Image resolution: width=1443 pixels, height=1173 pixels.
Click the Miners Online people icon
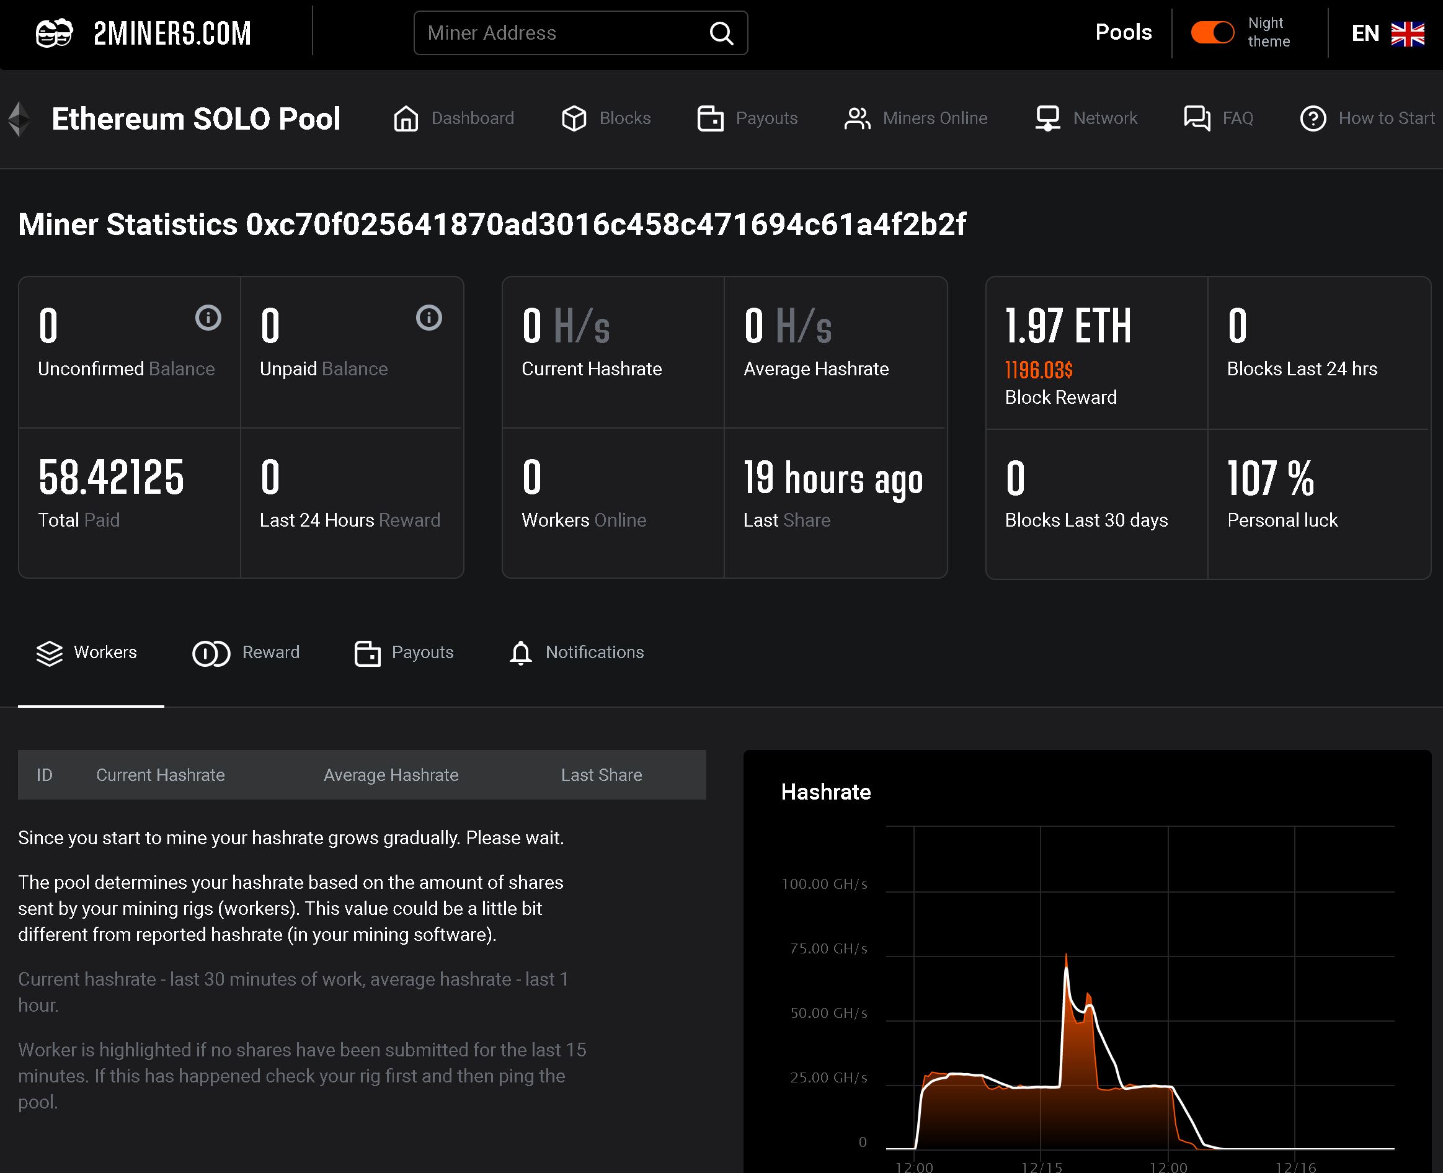[x=856, y=118]
